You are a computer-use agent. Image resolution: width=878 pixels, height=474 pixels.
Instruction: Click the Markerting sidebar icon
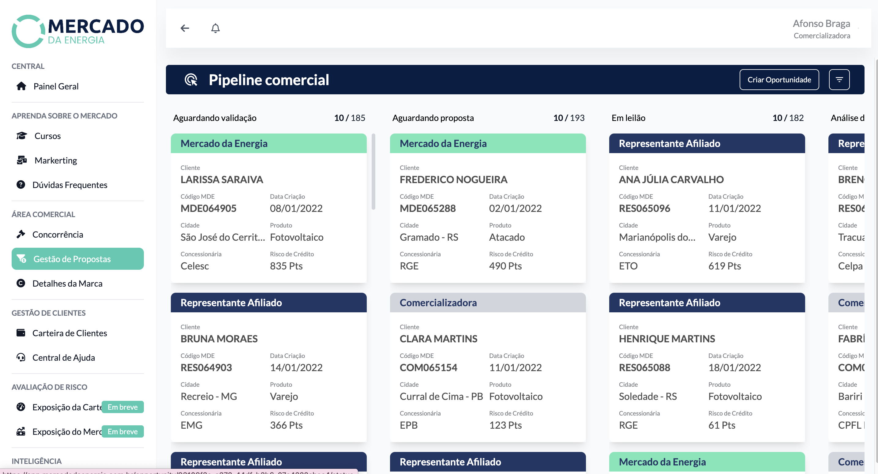tap(22, 160)
